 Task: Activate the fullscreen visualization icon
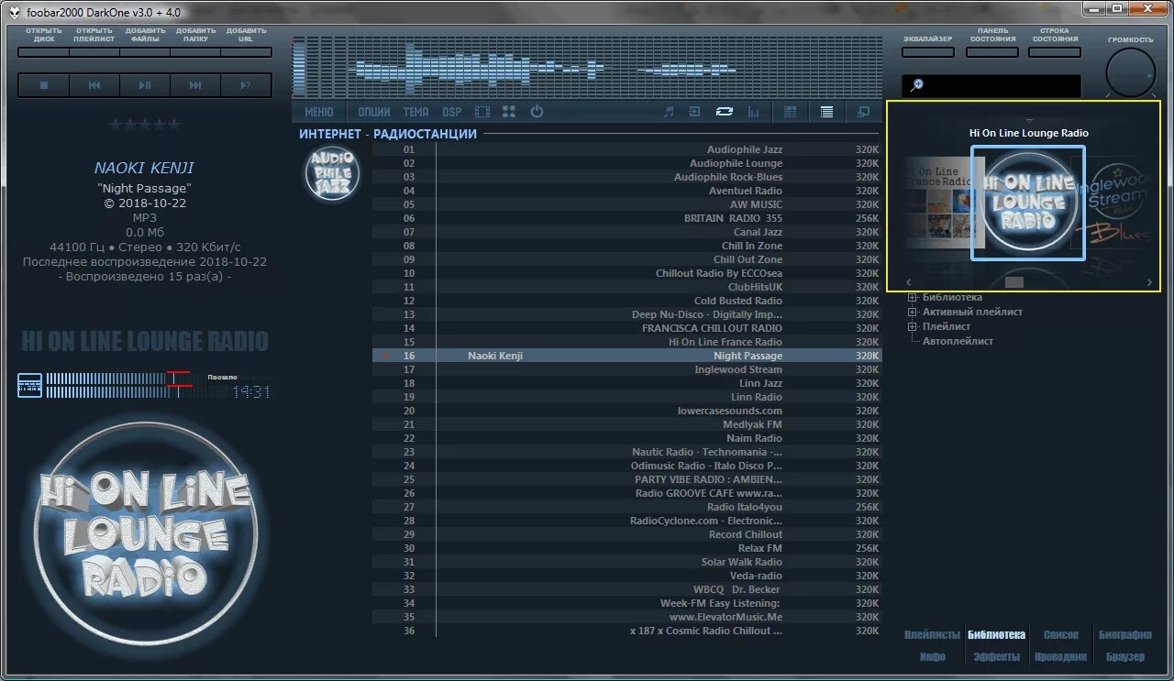tap(509, 112)
